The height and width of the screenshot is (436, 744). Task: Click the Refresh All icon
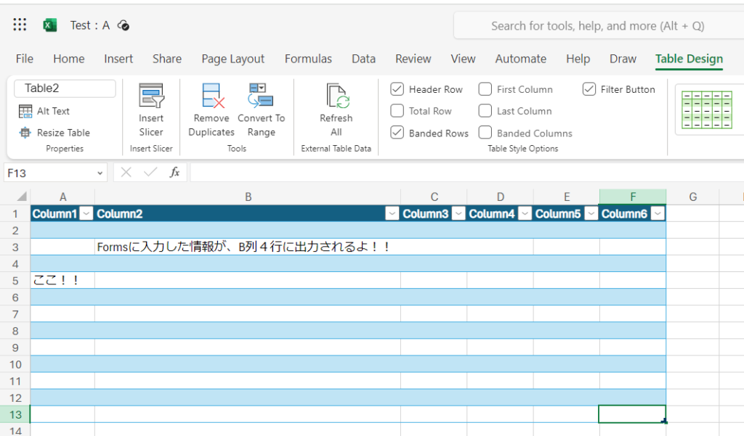point(336,96)
